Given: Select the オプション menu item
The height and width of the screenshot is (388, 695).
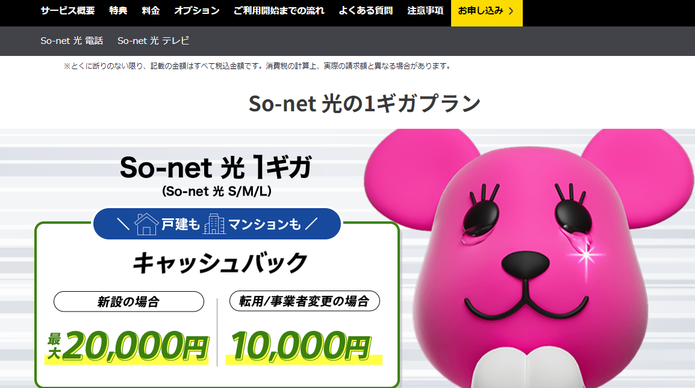Looking at the screenshot, I should 197,11.
